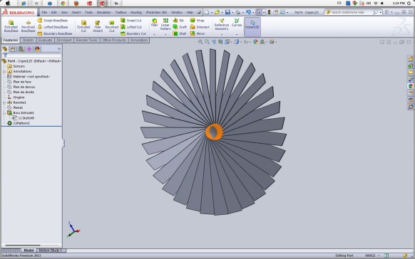Open the Tools menu
The height and width of the screenshot is (259, 415).
tap(88, 12)
